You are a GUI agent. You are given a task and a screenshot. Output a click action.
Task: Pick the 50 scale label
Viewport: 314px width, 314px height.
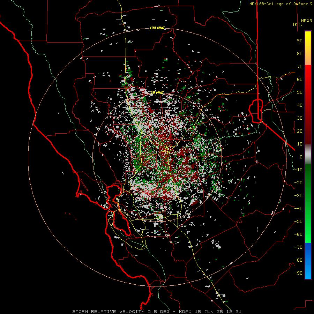tap(300, 92)
